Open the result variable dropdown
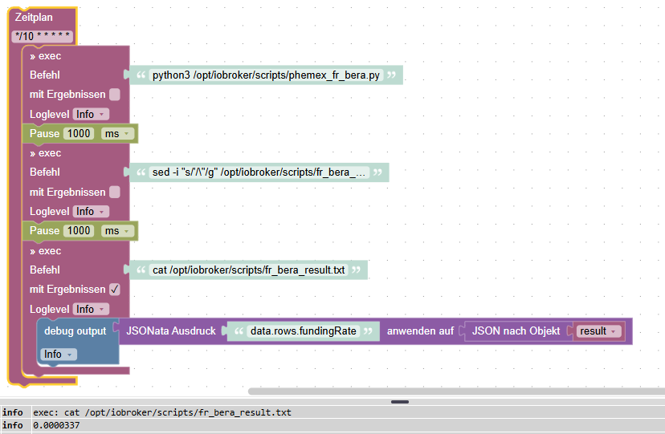Image resolution: width=665 pixels, height=434 pixels. [598, 331]
